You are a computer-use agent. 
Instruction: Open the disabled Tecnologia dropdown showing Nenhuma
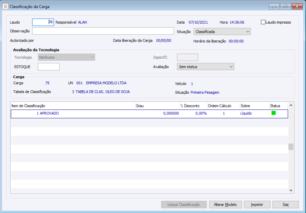coord(66,57)
